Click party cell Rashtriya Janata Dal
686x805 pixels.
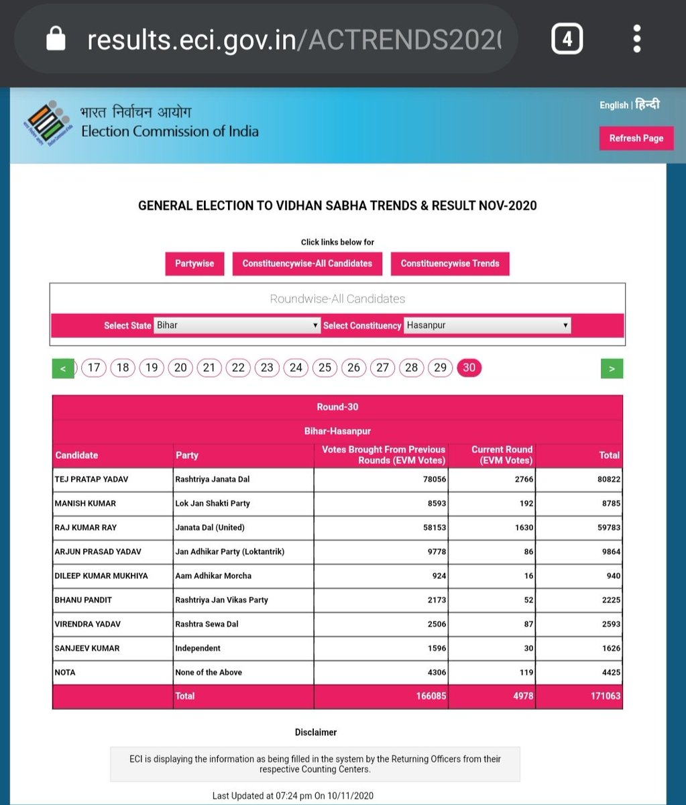213,479
